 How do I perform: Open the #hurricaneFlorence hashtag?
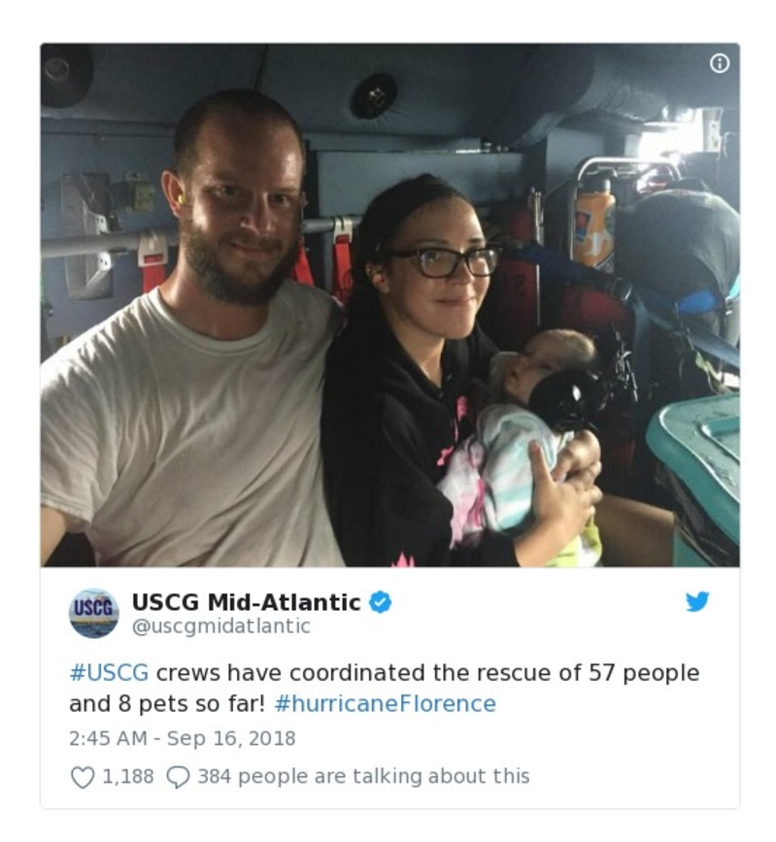tap(385, 703)
